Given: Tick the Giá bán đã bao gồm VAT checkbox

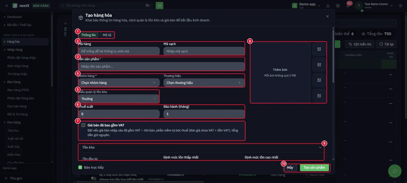Looking at the screenshot, I should pyautogui.click(x=83, y=125).
